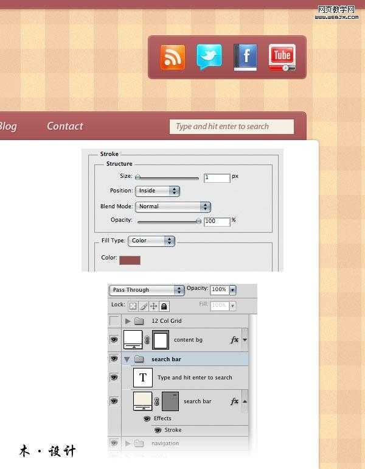
Task: Click link icon on content bg layer
Action: 147,340
